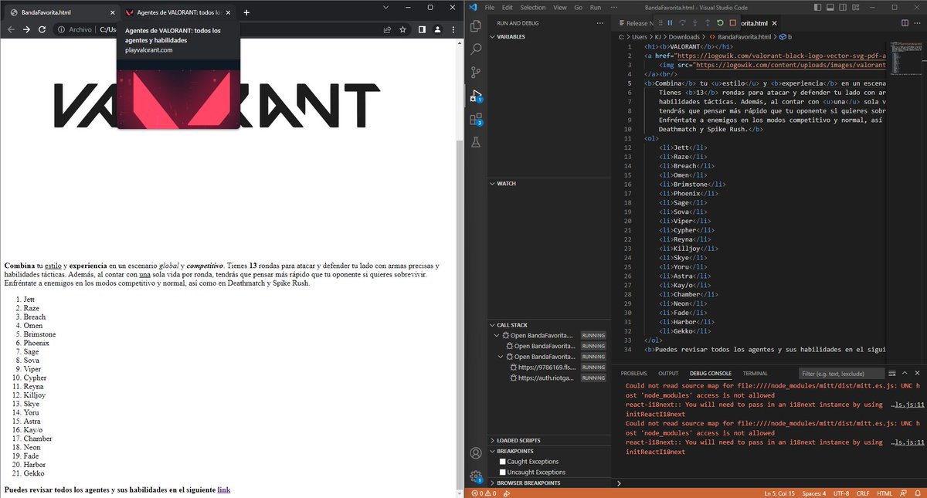Collapse the VARIABLES section
The image size is (927, 498).
(549, 36)
